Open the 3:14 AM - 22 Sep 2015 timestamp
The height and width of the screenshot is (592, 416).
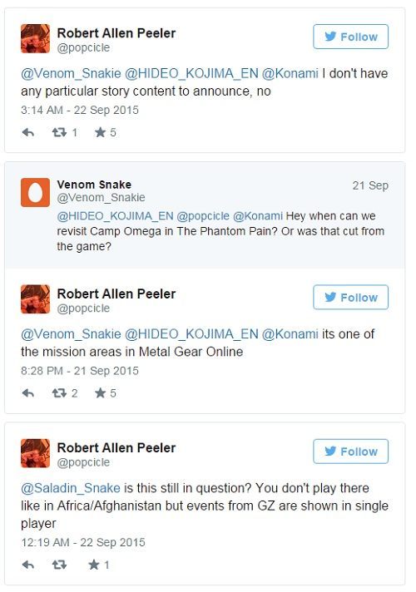[x=80, y=110]
